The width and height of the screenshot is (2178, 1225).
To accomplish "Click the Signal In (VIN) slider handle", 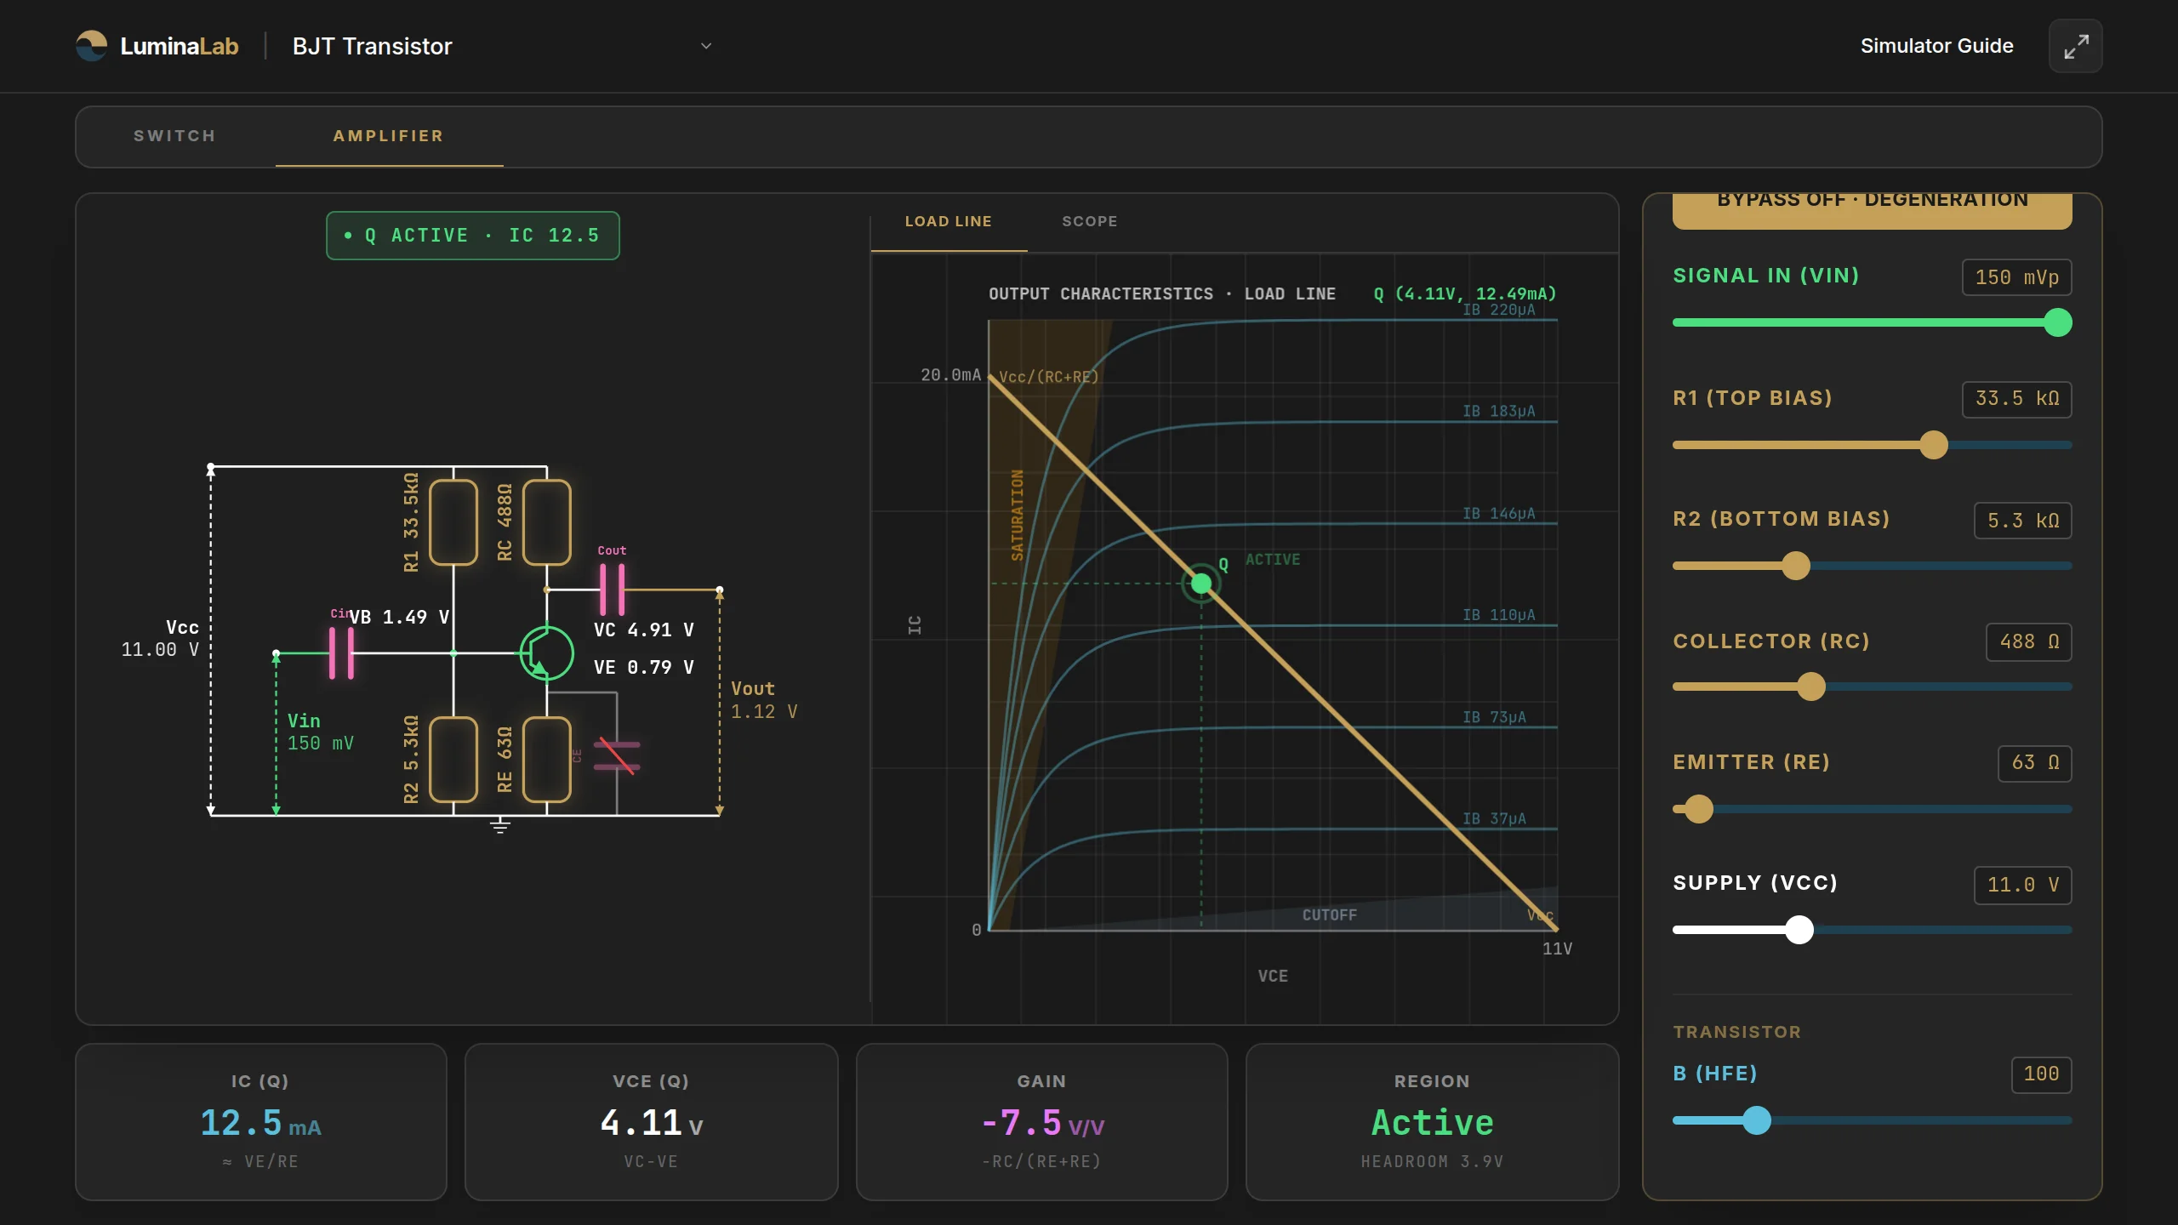I will click(x=2057, y=323).
